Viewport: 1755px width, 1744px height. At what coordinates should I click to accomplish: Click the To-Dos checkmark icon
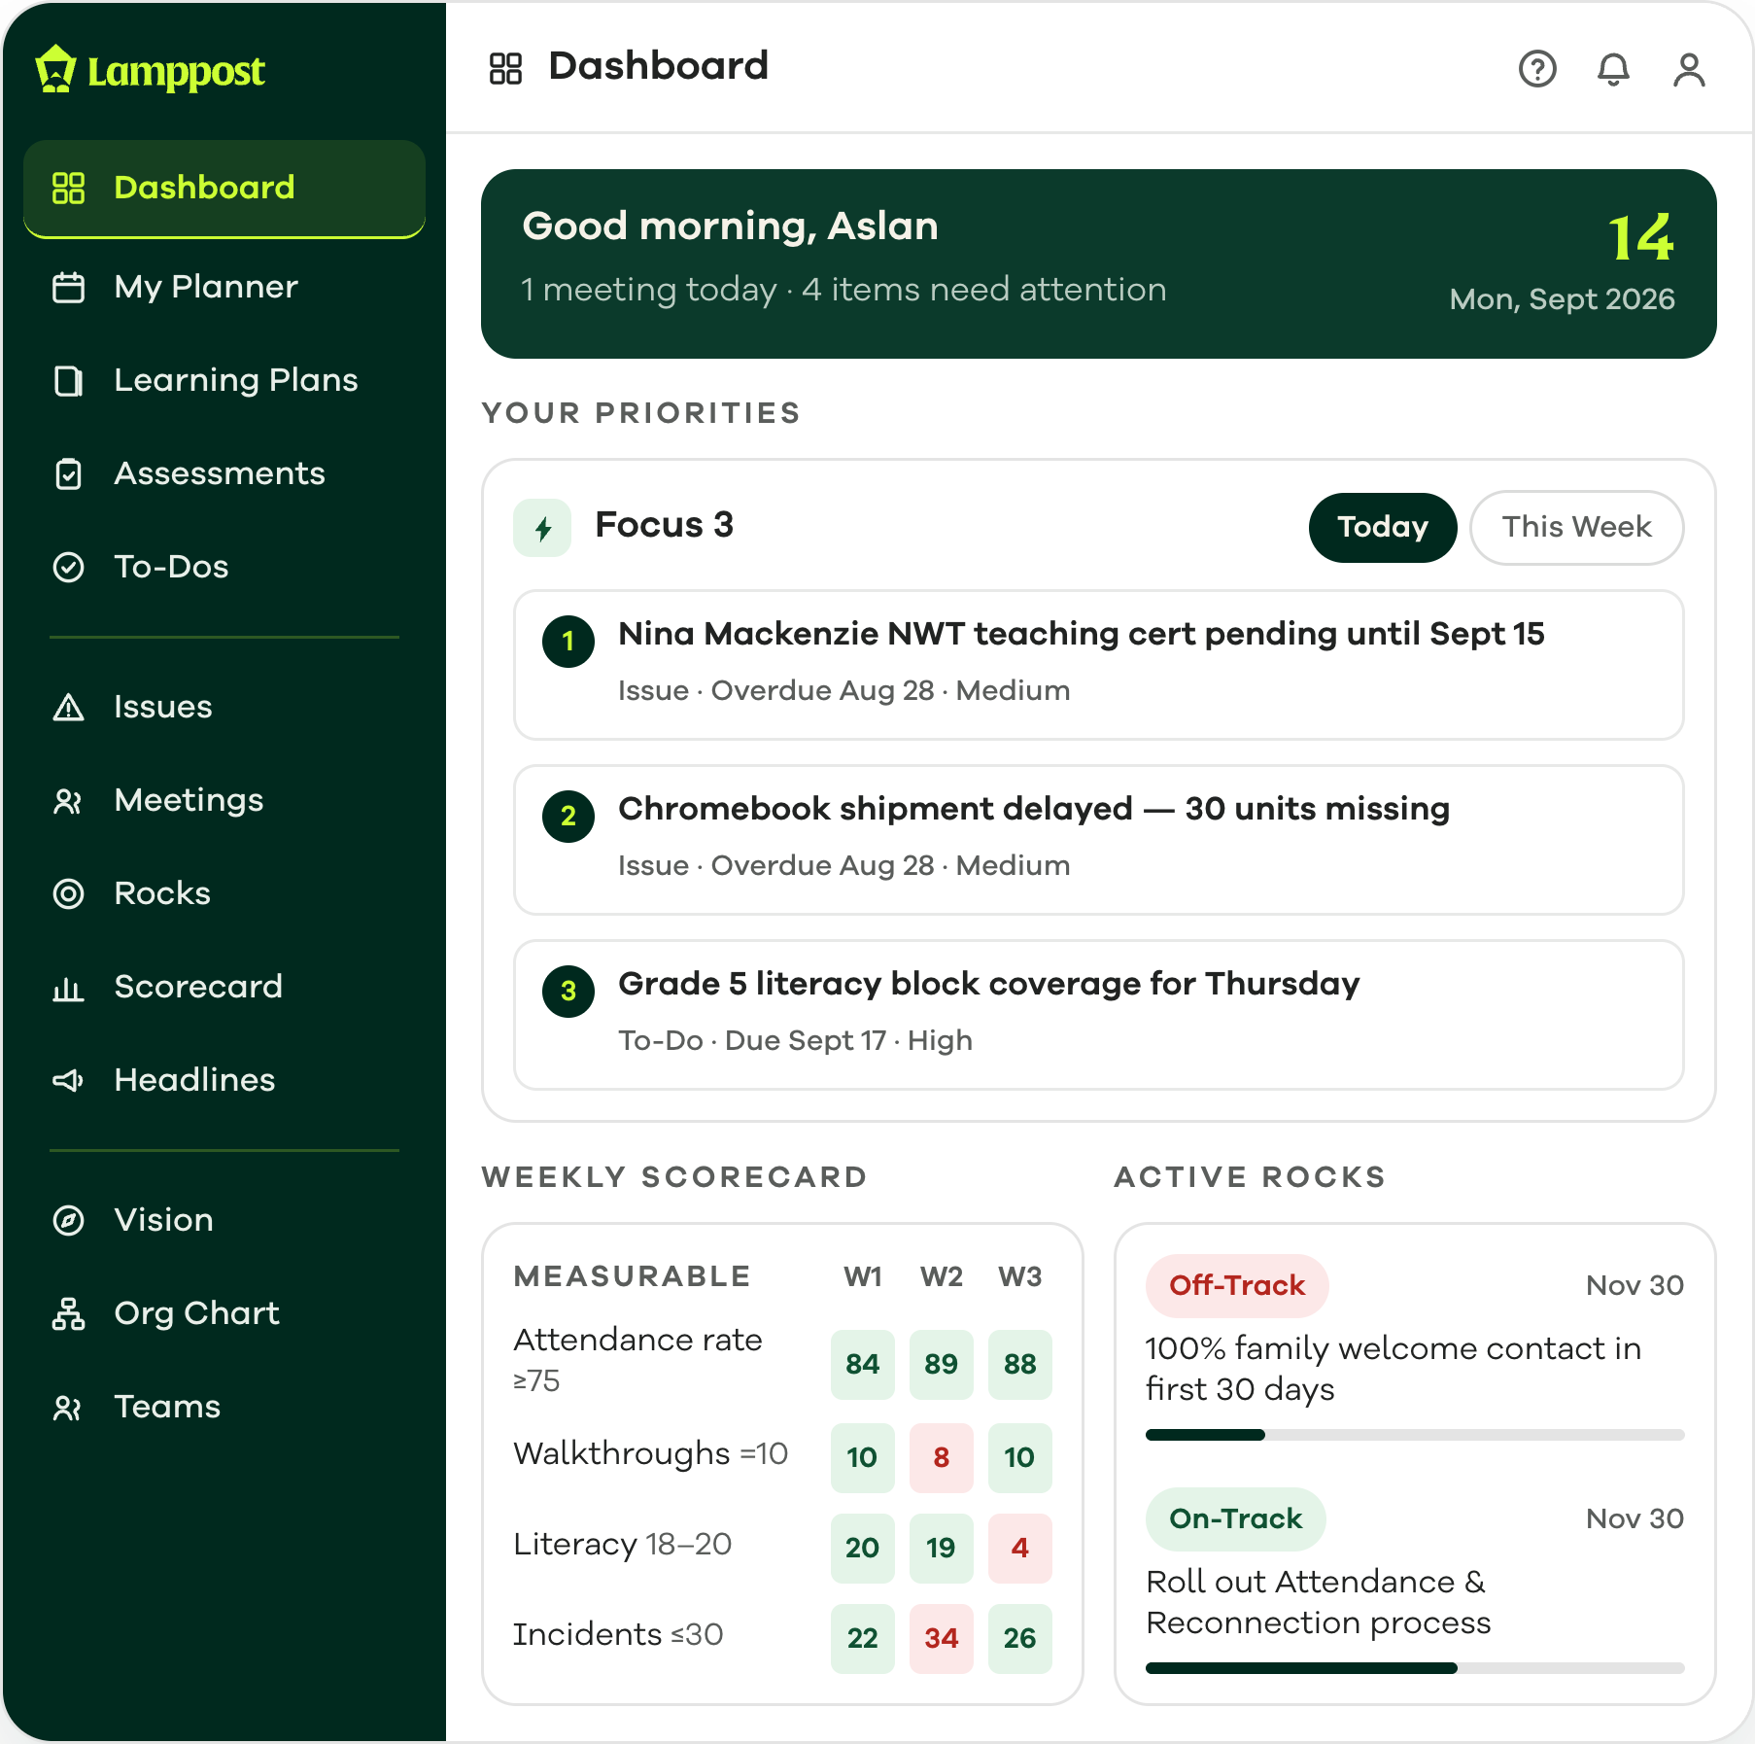(x=68, y=567)
